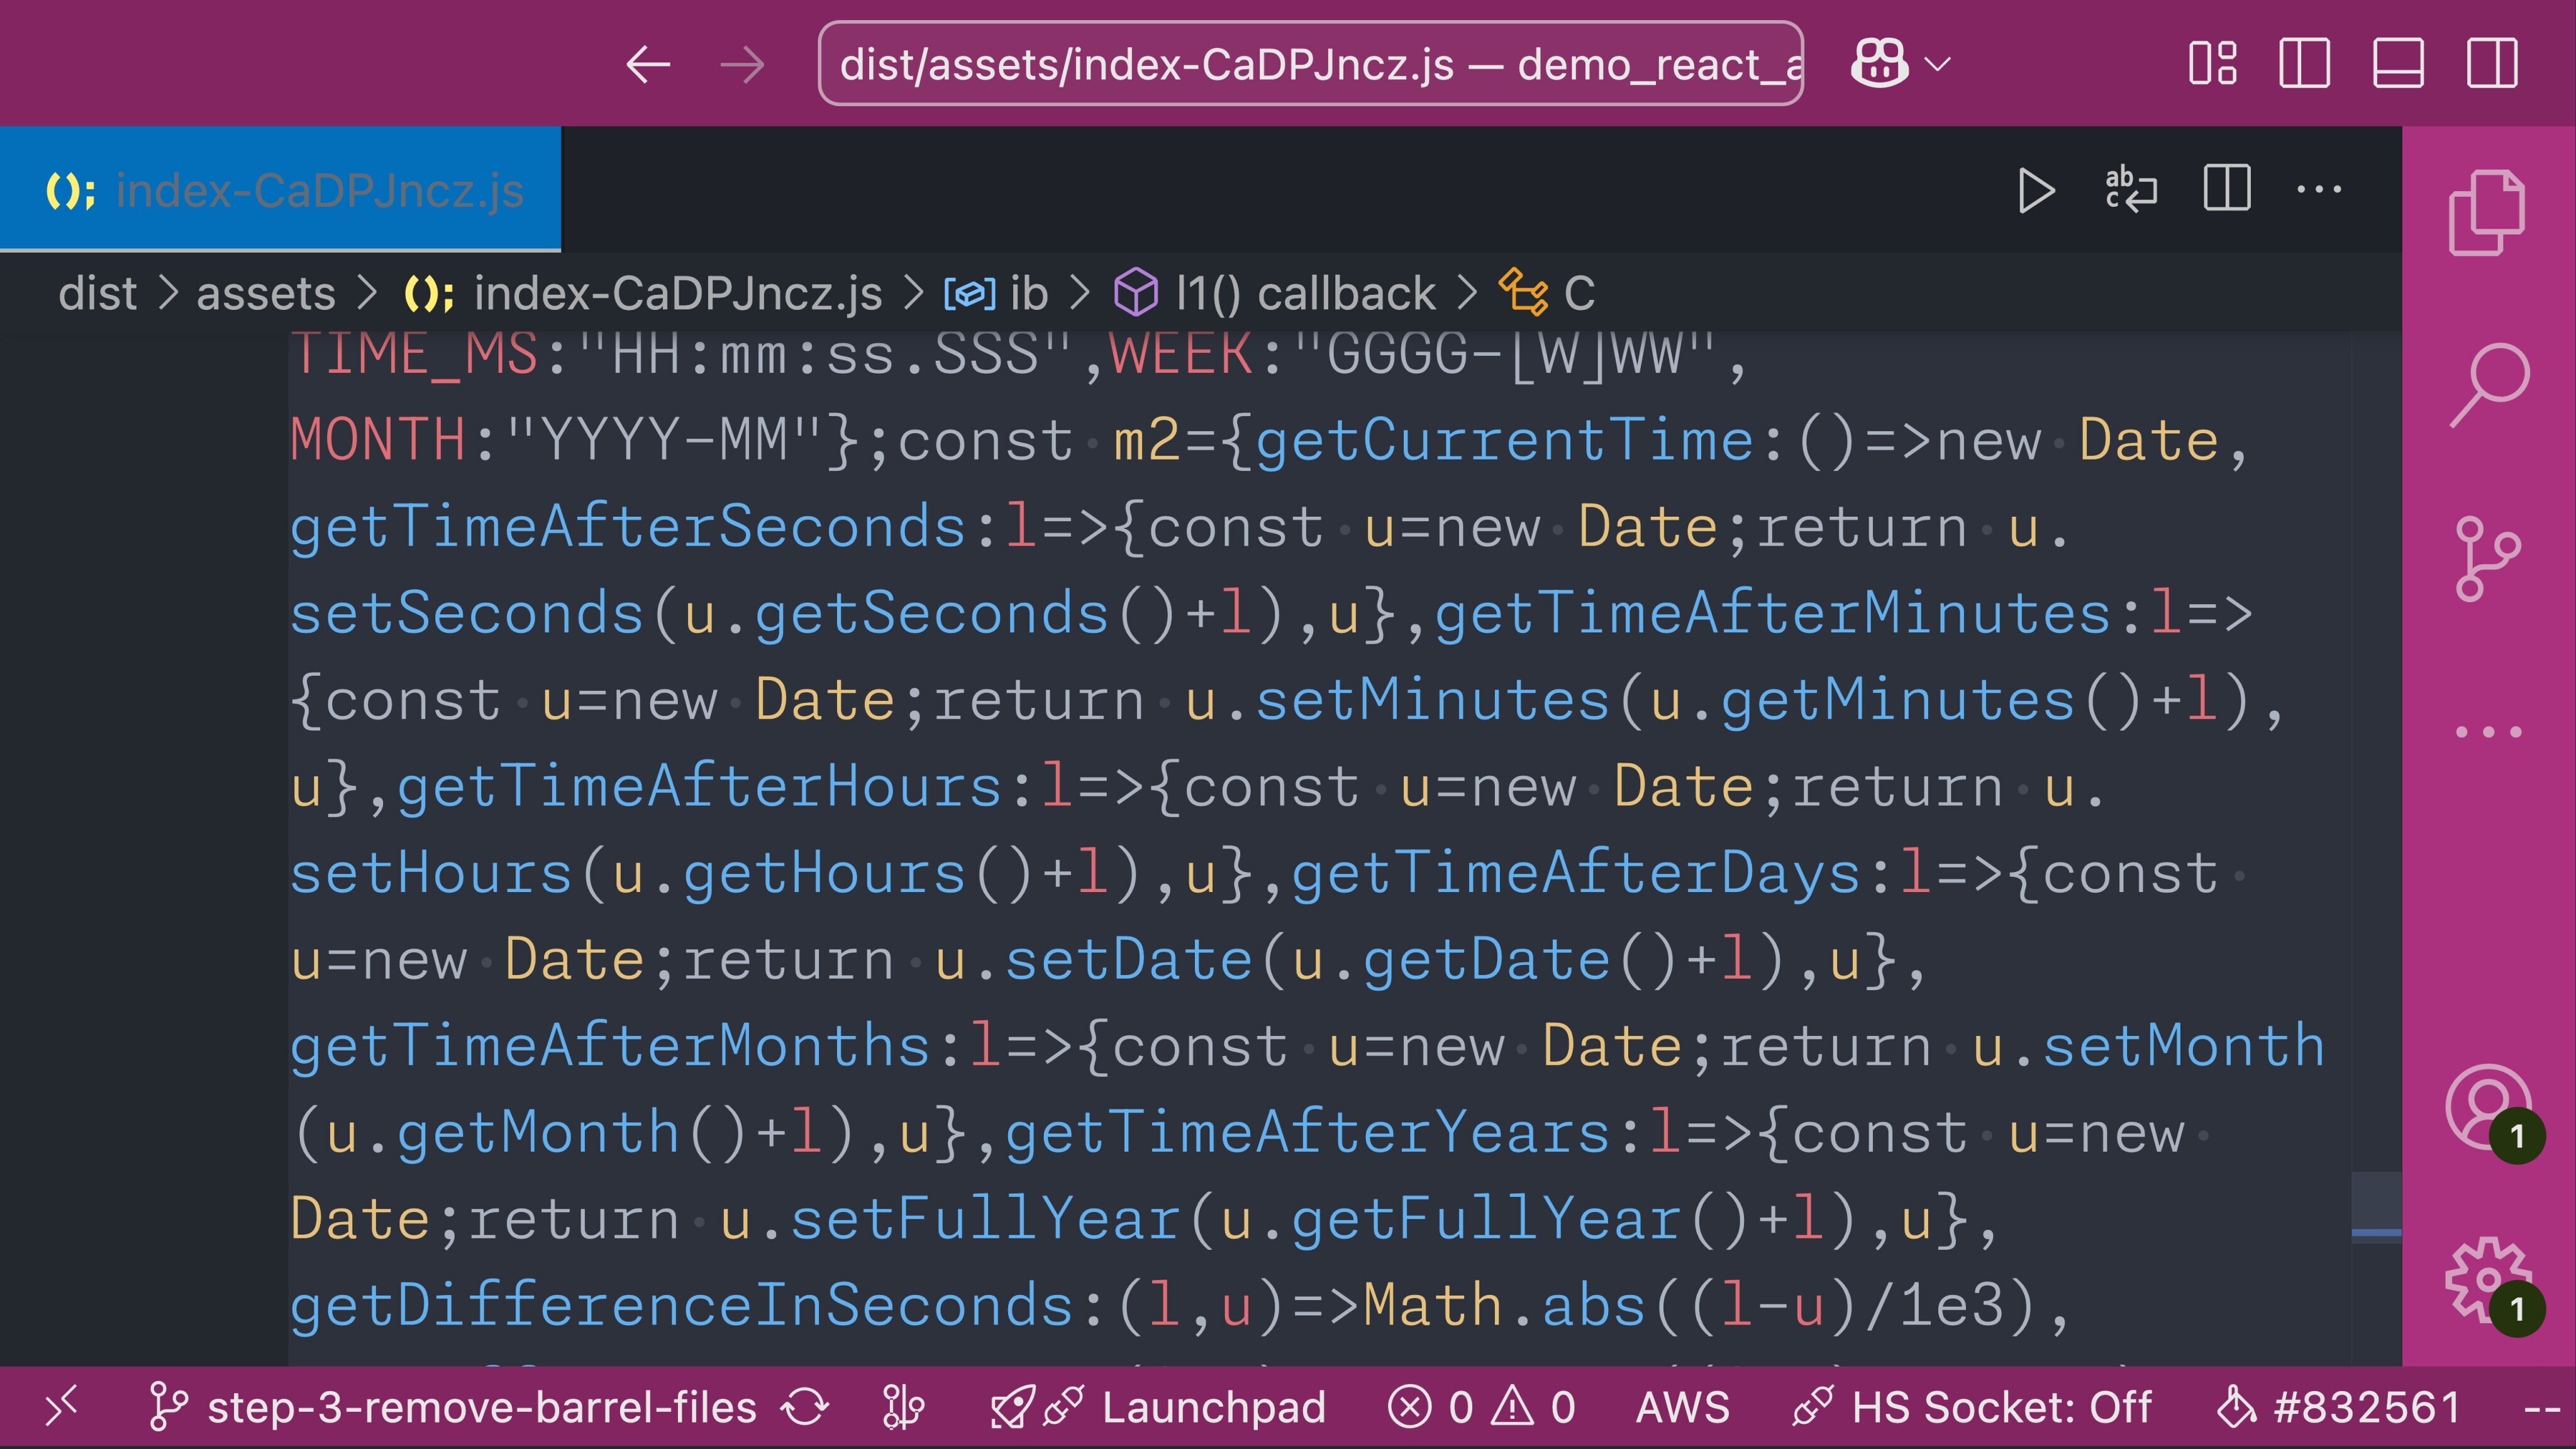Open the editor More Actions ellipsis
Image resolution: width=2576 pixels, height=1449 pixels.
[x=2319, y=189]
